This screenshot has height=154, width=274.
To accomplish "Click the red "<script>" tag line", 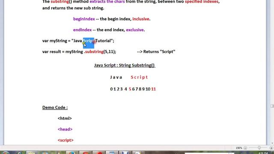I will 66,140.
